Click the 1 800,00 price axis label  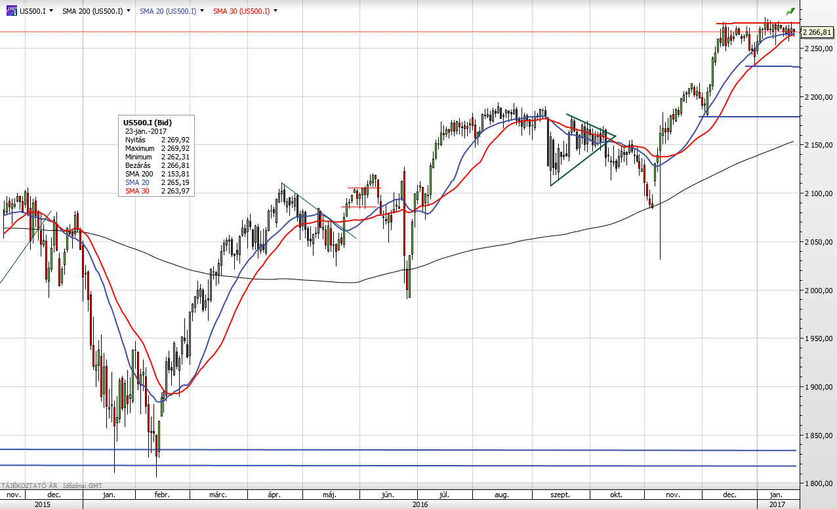click(817, 483)
